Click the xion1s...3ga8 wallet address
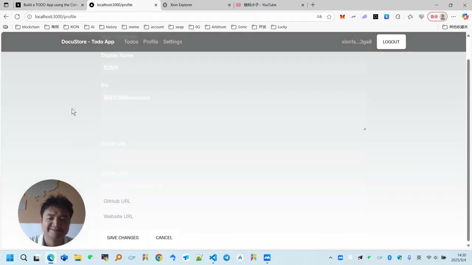The width and height of the screenshot is (472, 265). (357, 42)
